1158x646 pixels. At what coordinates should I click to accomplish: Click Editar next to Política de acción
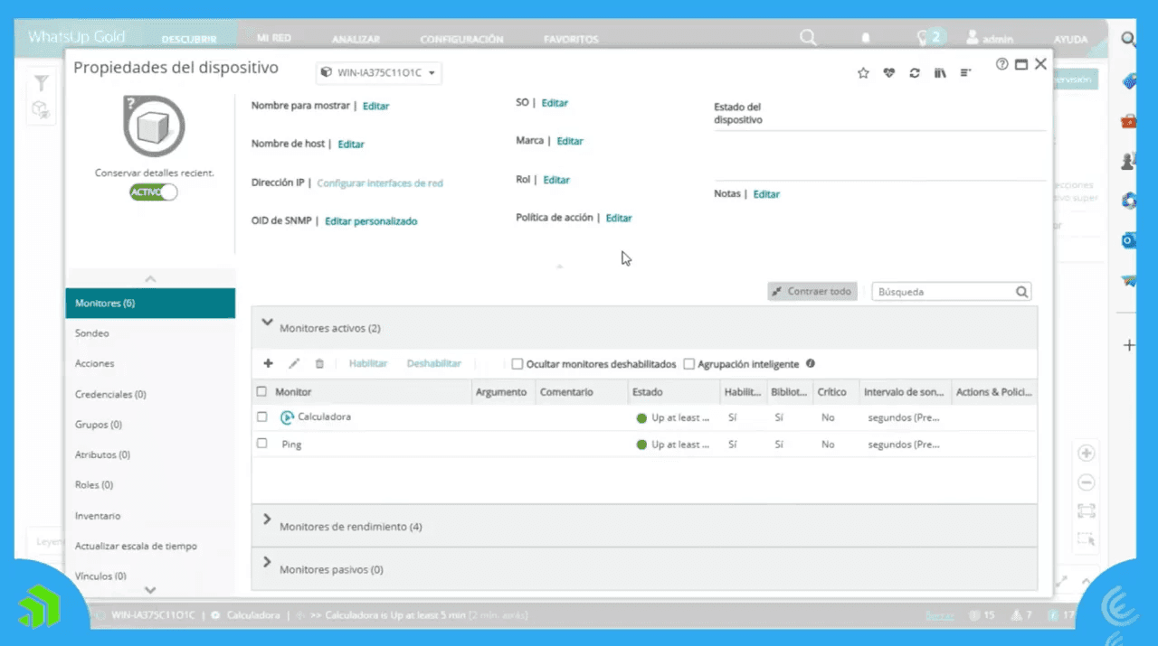[619, 218]
